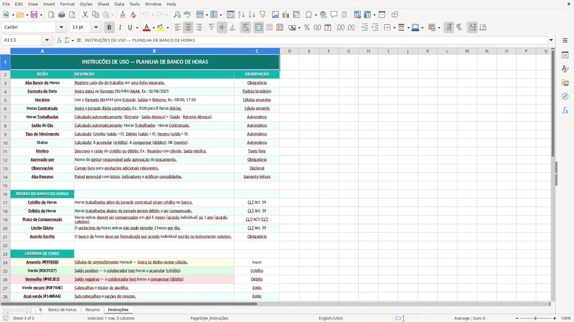Click the Font Color red swatch
The width and height of the screenshot is (574, 322).
point(147,28)
